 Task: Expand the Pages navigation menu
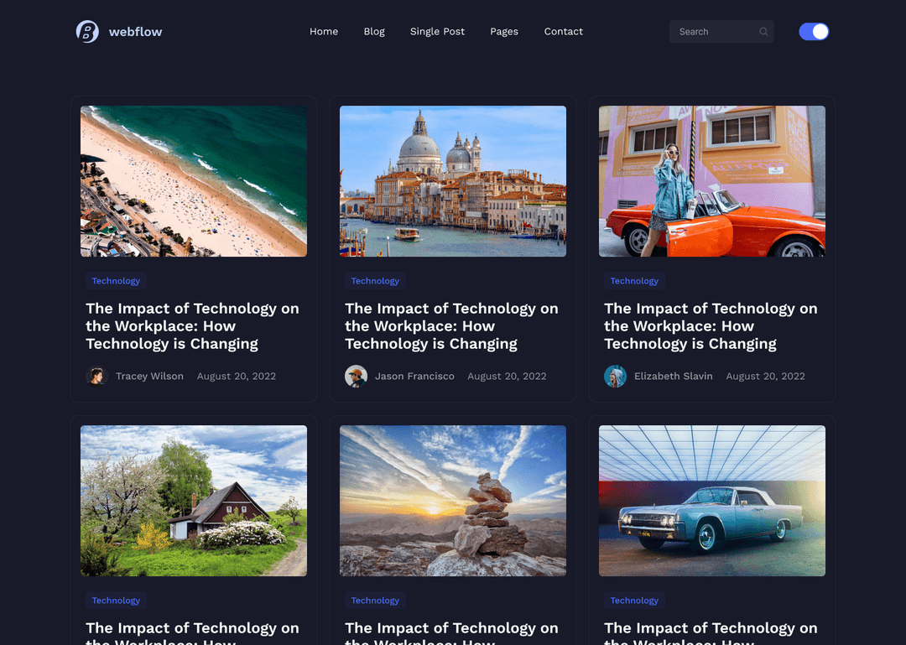pyautogui.click(x=504, y=32)
